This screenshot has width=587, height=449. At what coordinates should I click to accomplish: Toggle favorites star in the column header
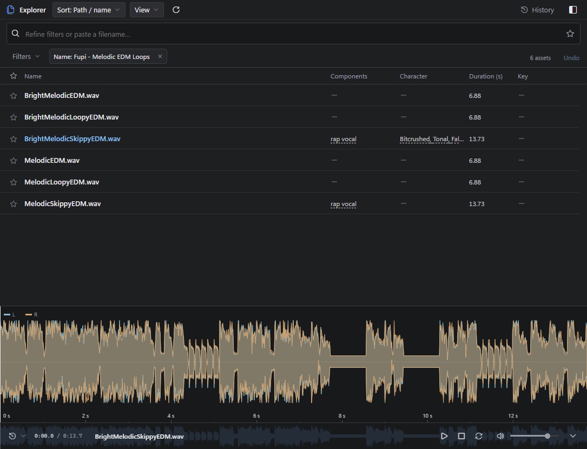(x=14, y=76)
